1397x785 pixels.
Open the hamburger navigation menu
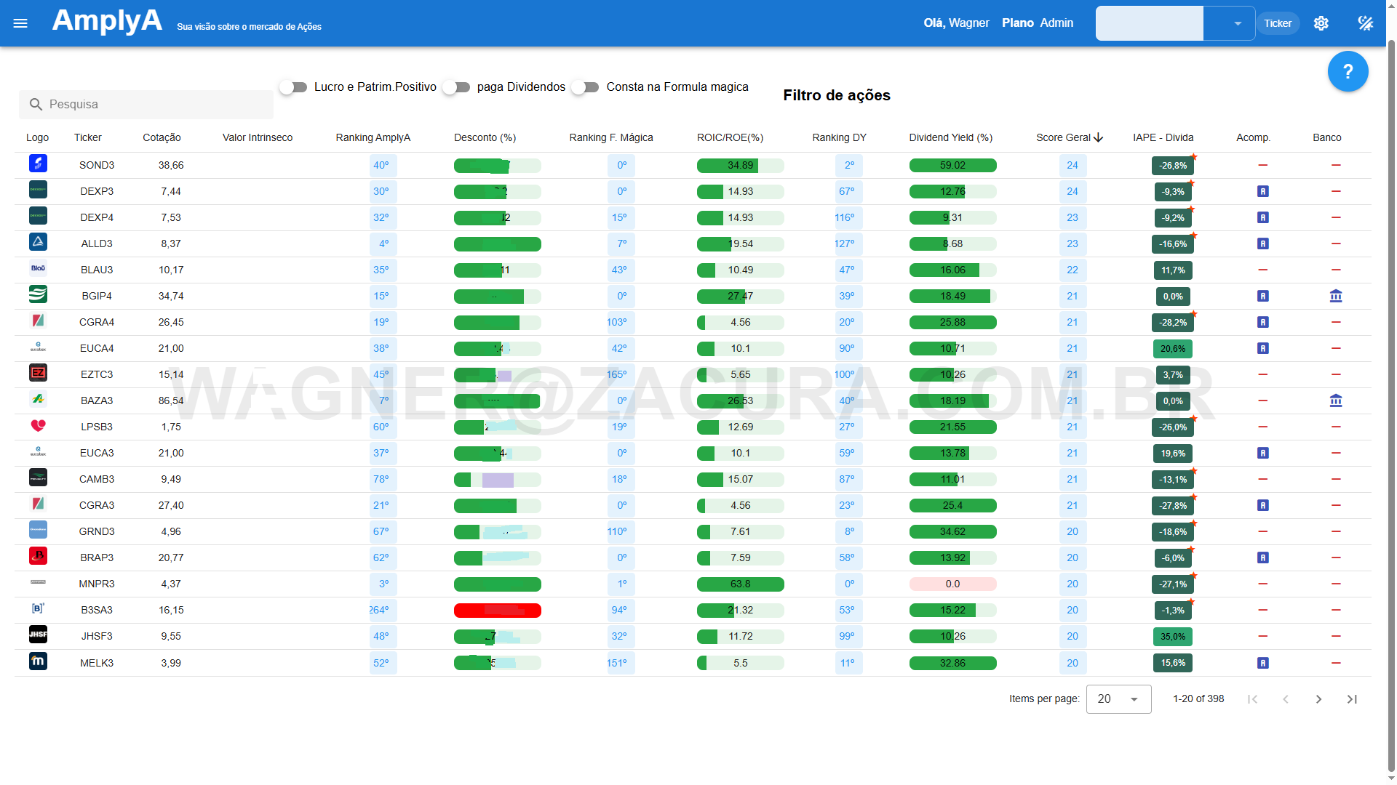20,23
